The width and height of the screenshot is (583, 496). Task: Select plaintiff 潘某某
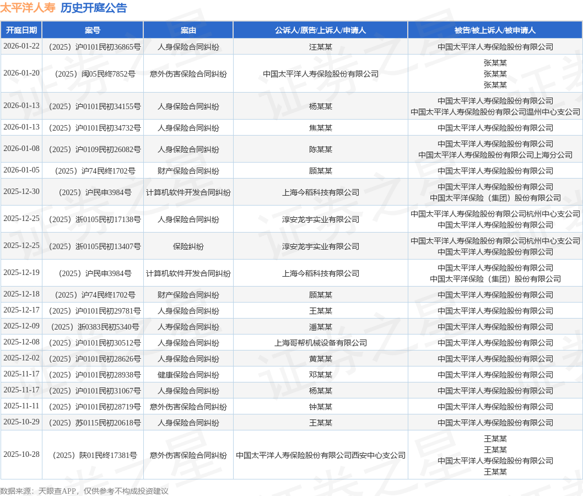point(321,327)
